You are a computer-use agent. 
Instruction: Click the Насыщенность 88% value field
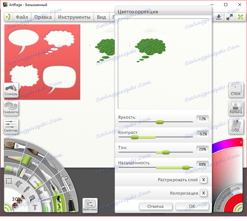coord(202,165)
